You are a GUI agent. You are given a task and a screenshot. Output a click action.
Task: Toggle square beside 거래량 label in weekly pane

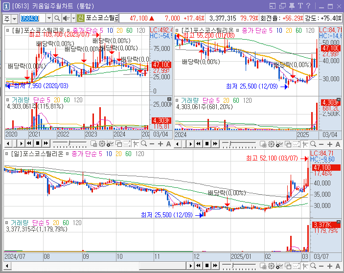click(x=177, y=100)
